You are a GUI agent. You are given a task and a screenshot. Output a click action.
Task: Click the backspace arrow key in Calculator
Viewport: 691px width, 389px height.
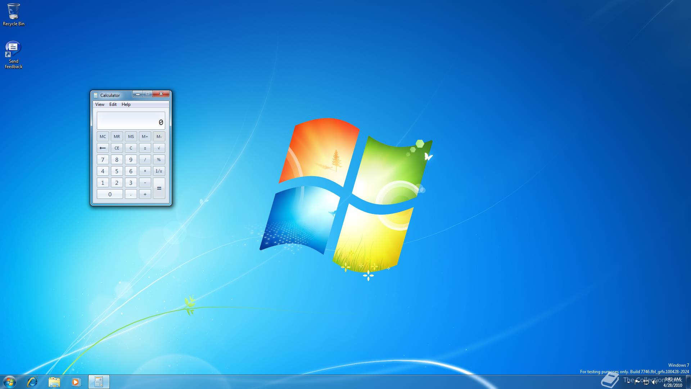click(x=103, y=148)
